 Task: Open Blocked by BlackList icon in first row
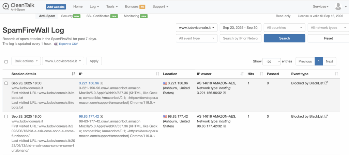(x=326, y=83)
